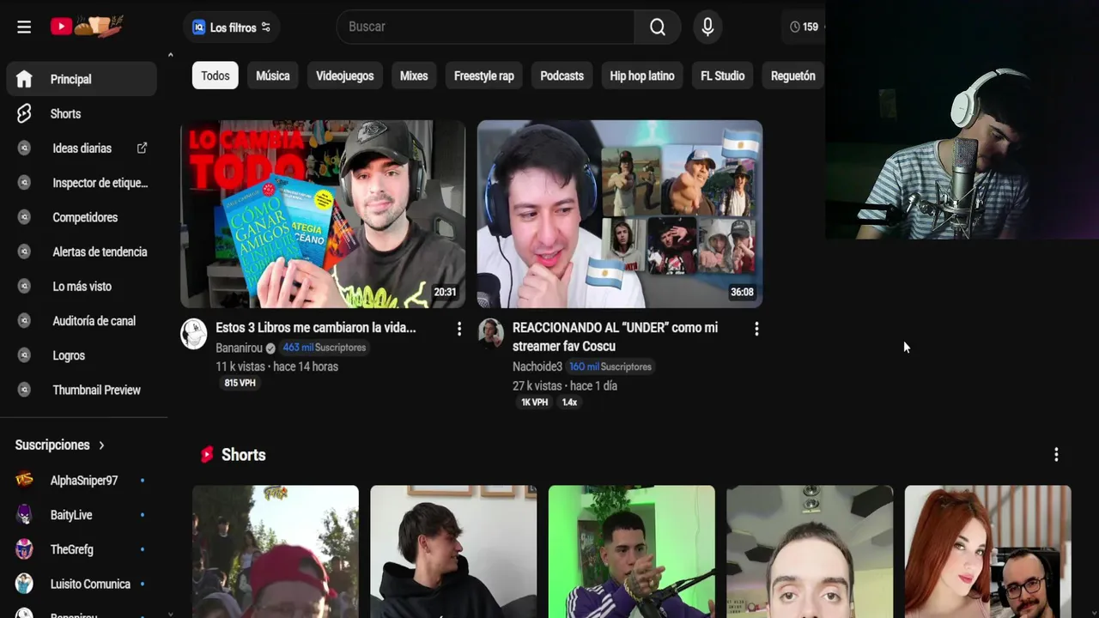The height and width of the screenshot is (618, 1099).
Task: Open Logros in the sidebar
Action: 82,355
